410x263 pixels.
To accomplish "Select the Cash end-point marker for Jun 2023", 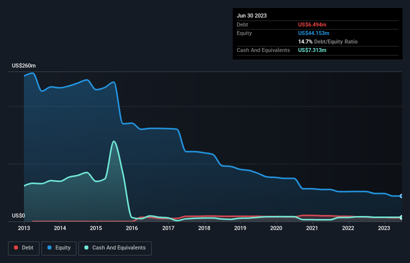I will click(402, 217).
